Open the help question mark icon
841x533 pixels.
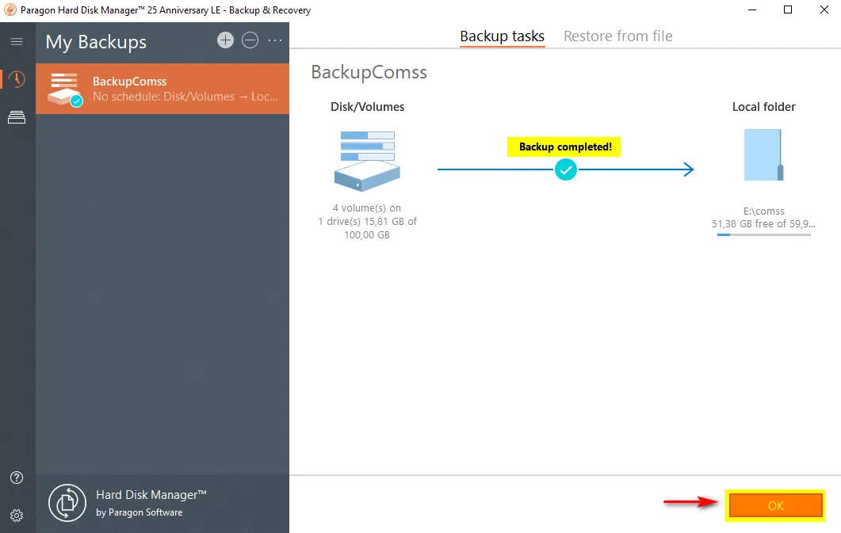pos(17,478)
